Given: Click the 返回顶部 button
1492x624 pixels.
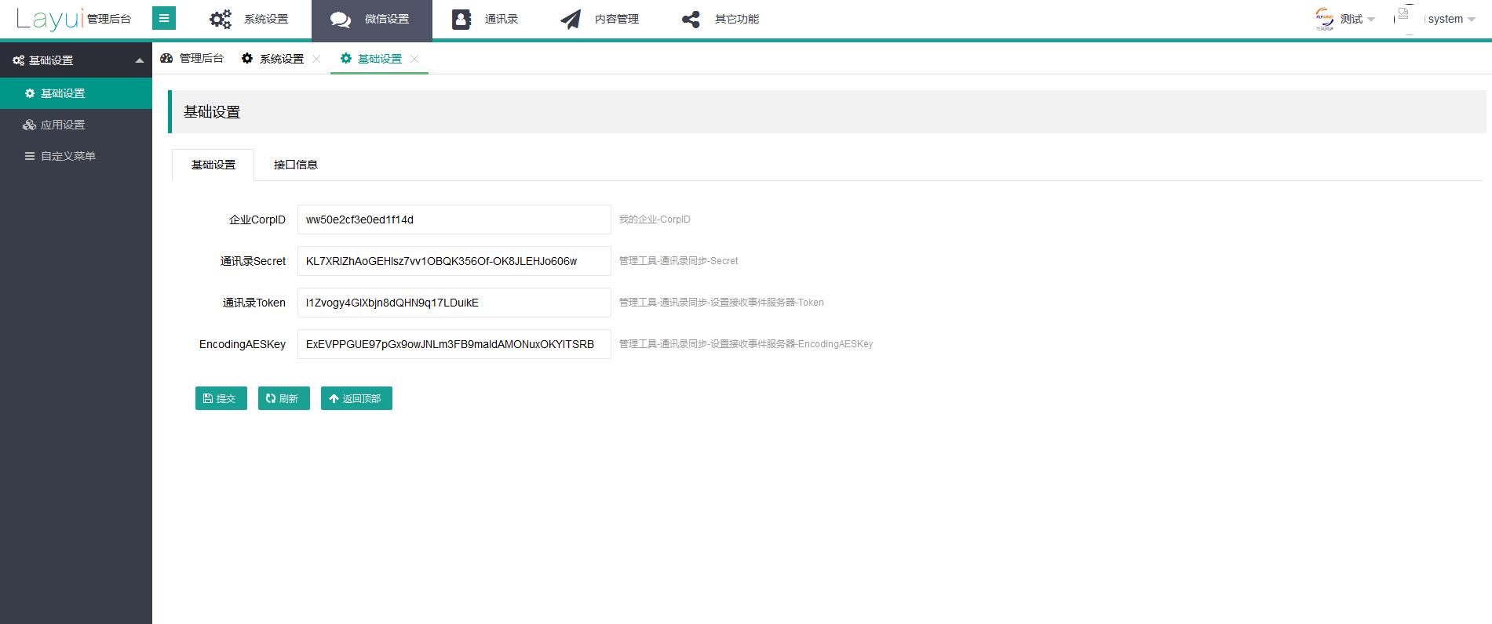Looking at the screenshot, I should pyautogui.click(x=356, y=398).
